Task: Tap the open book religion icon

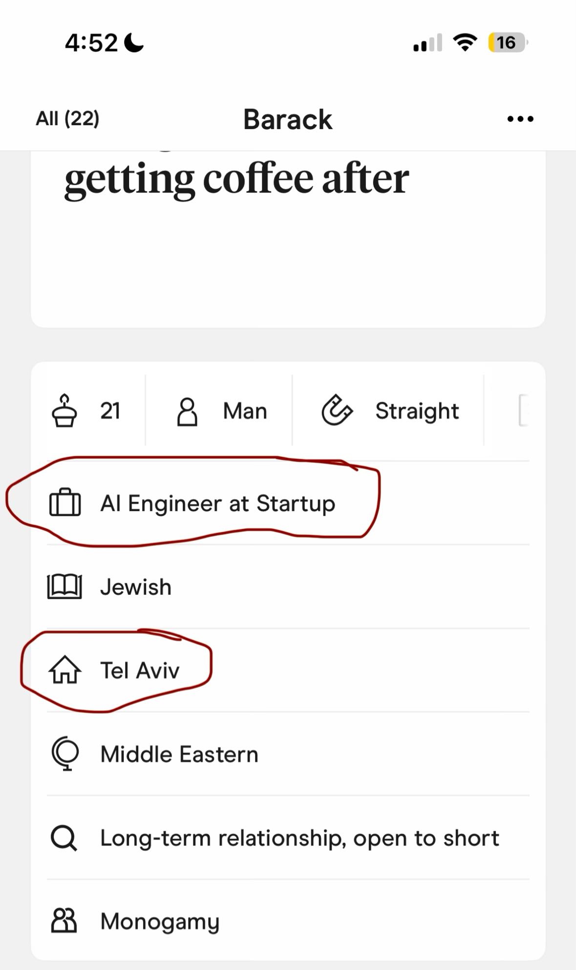Action: point(64,586)
